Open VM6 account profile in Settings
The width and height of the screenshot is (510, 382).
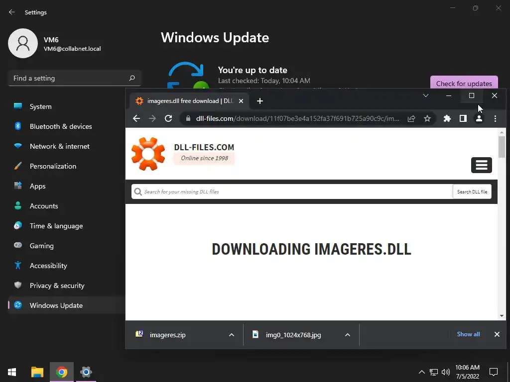pos(54,44)
